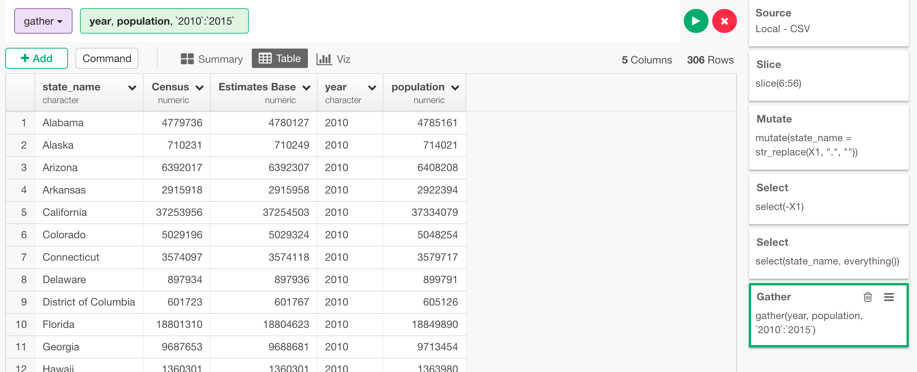
Task: Select the Viz bar chart icon
Action: tap(324, 59)
